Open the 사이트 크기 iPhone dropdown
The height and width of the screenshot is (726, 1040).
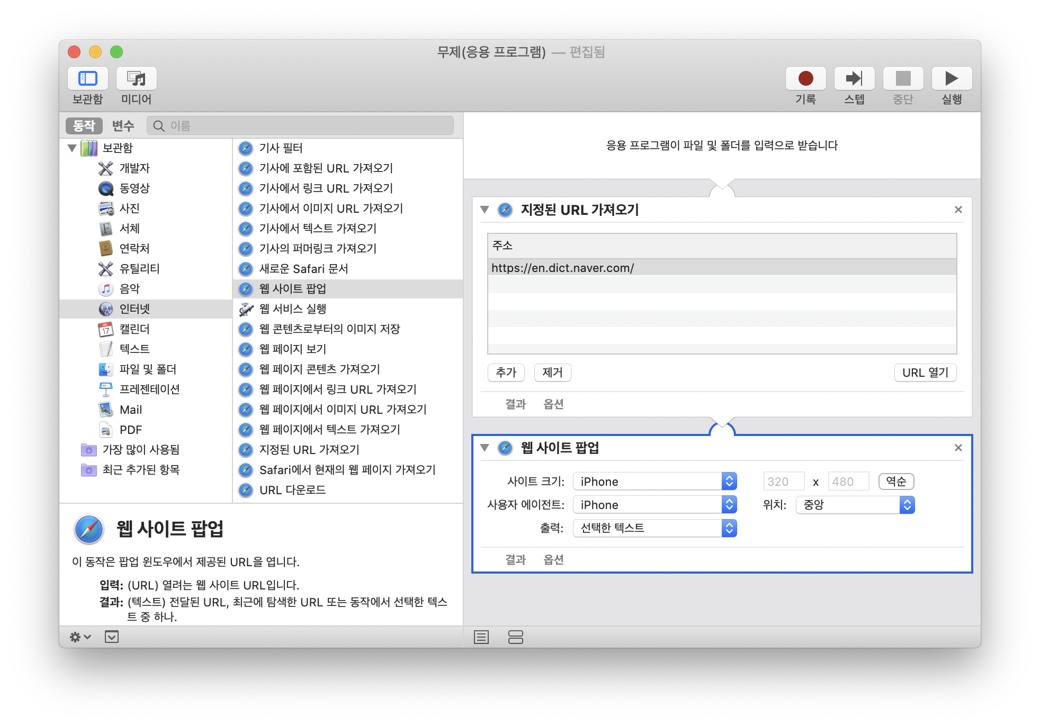(655, 482)
